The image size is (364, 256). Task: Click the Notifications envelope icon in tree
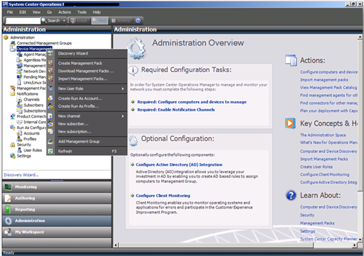[13, 94]
